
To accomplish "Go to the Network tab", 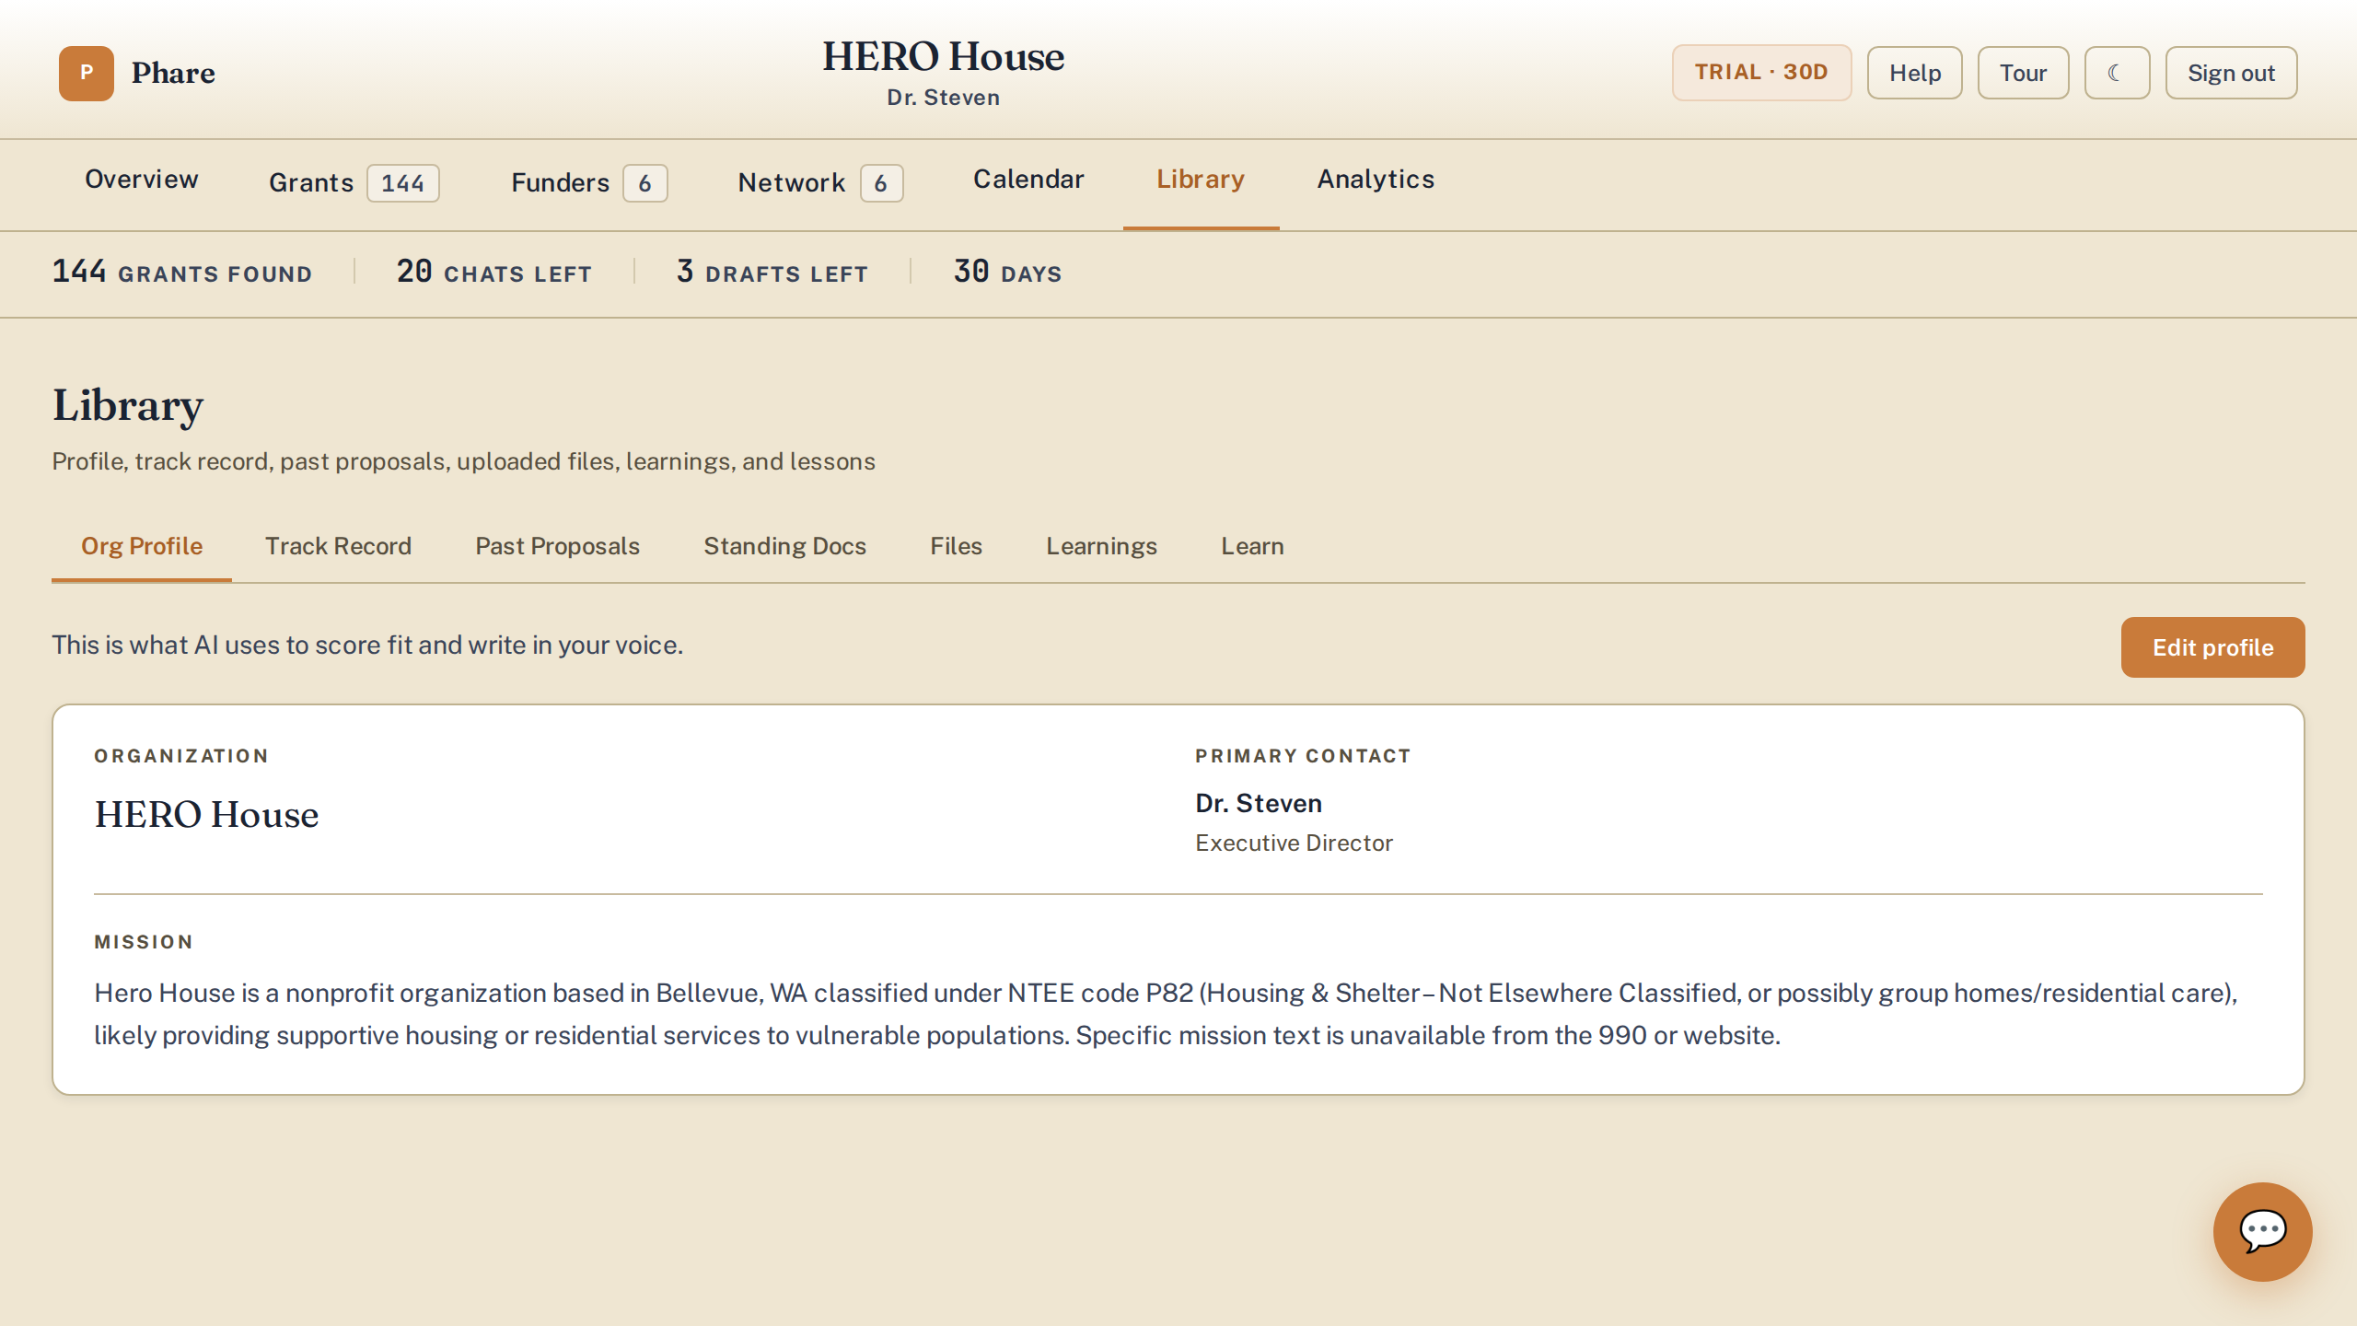I will [x=819, y=182].
